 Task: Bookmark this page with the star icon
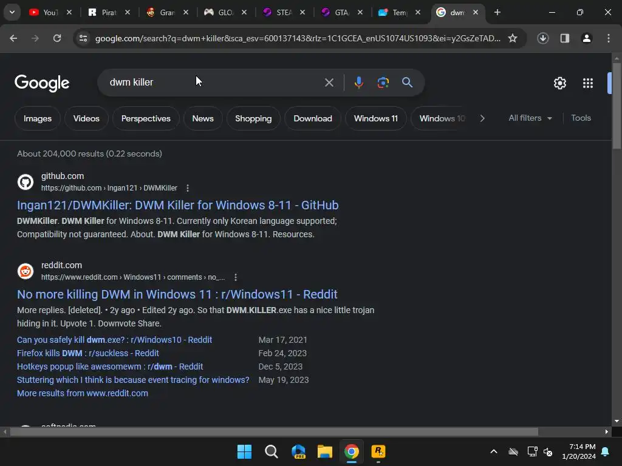click(513, 38)
